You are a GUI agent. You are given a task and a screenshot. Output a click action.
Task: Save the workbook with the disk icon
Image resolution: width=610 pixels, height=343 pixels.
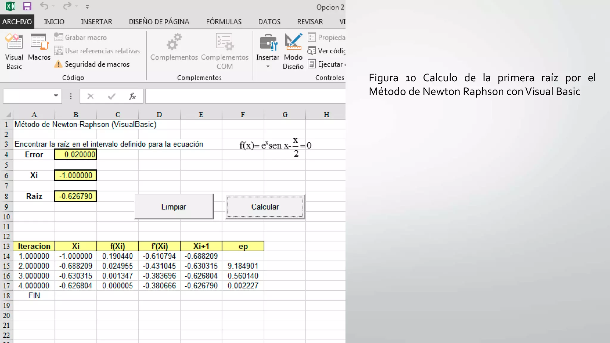tap(27, 6)
